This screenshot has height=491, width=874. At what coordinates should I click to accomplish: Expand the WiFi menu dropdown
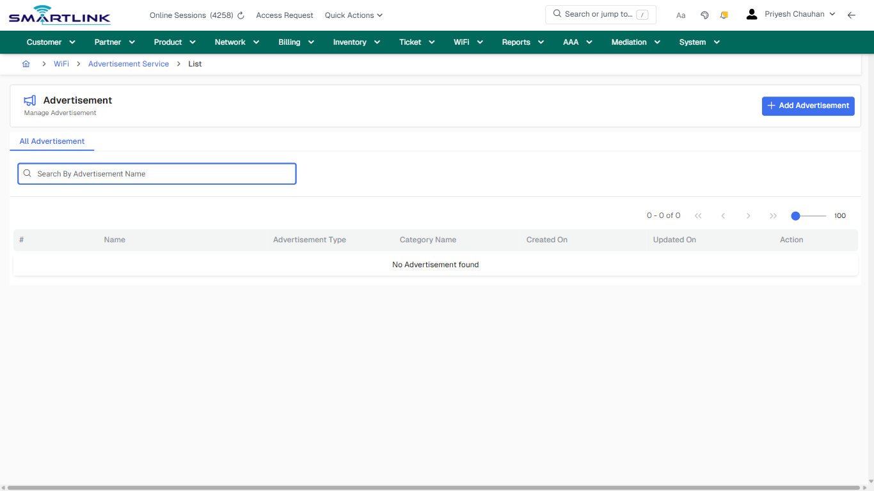point(468,42)
